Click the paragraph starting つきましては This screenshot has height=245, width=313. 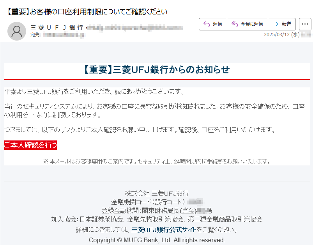[140, 130]
